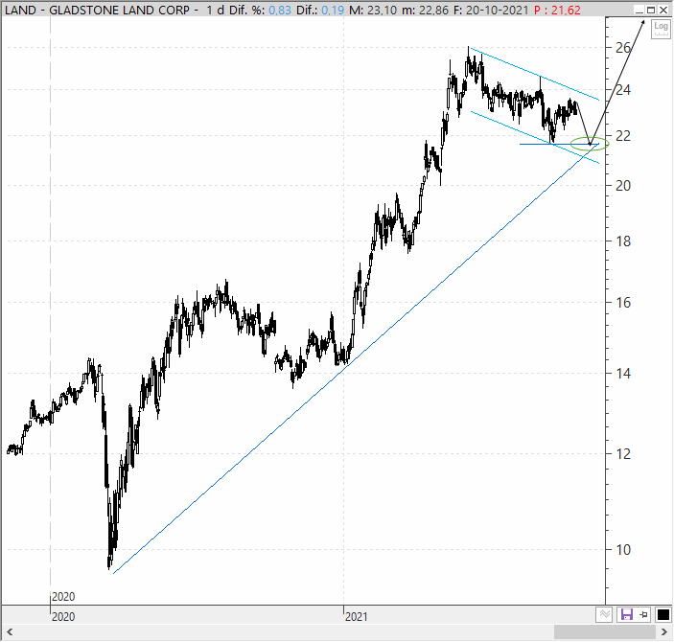
Task: Click the green ellipse target marker
Action: click(x=590, y=143)
